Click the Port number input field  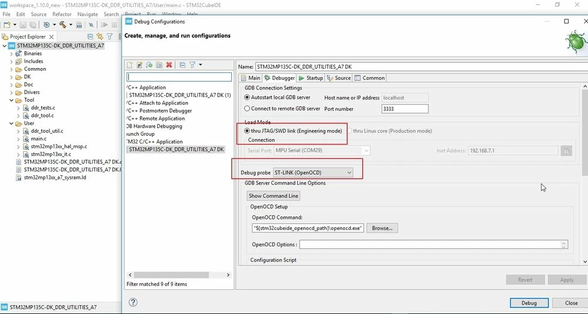tap(404, 109)
